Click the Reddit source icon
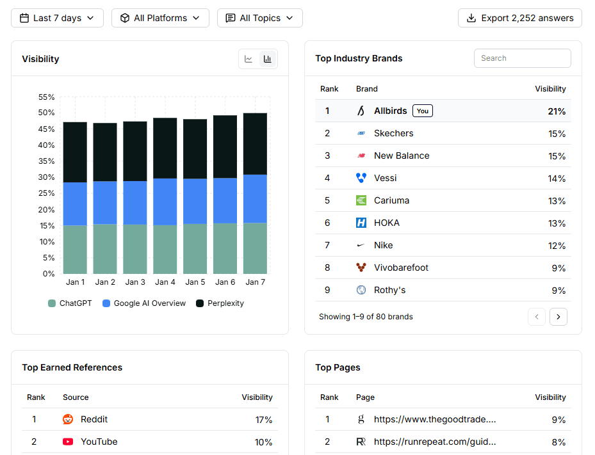 click(68, 419)
